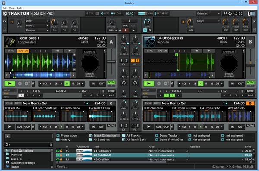The width and height of the screenshot is (259, 171).
Task: Toggle SYNC on Deck B
Action: click(x=150, y=51)
